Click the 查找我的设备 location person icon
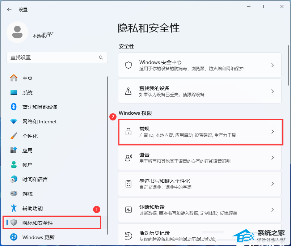Image resolution: width=291 pixels, height=246 pixels. (128, 91)
